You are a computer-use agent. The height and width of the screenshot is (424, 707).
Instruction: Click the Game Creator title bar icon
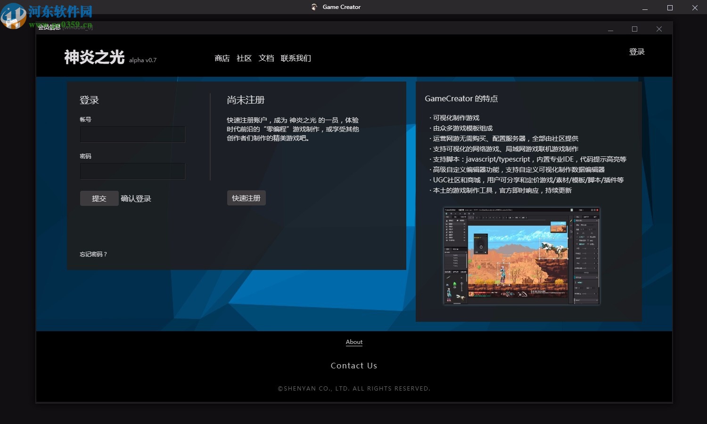(x=314, y=7)
